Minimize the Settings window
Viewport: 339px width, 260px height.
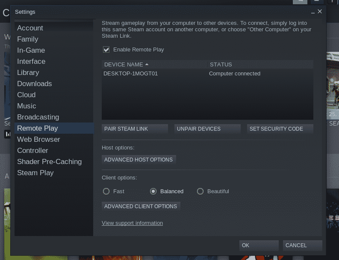pos(312,12)
